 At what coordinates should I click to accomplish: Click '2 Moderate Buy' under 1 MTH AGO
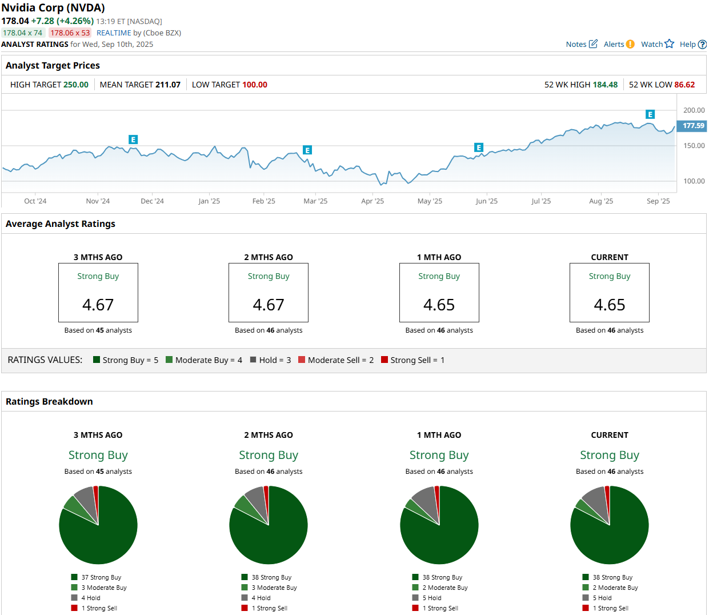click(x=440, y=588)
